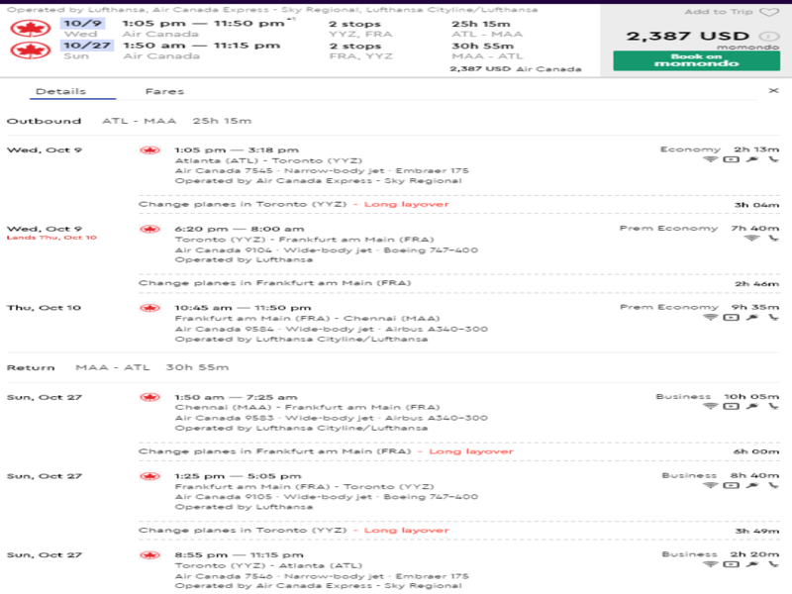The width and height of the screenshot is (792, 594).
Task: Click the seat icon for Air Canada 9105
Action: pos(773,485)
